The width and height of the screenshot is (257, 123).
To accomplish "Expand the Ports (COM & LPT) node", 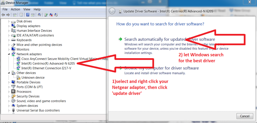I will coord(9,87).
